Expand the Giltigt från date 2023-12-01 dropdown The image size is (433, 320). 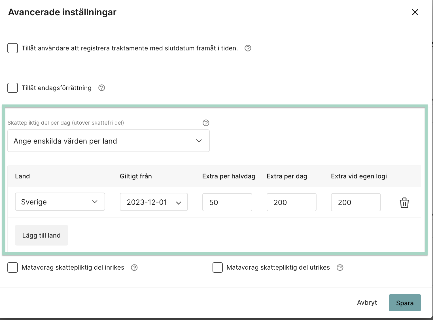click(x=154, y=202)
